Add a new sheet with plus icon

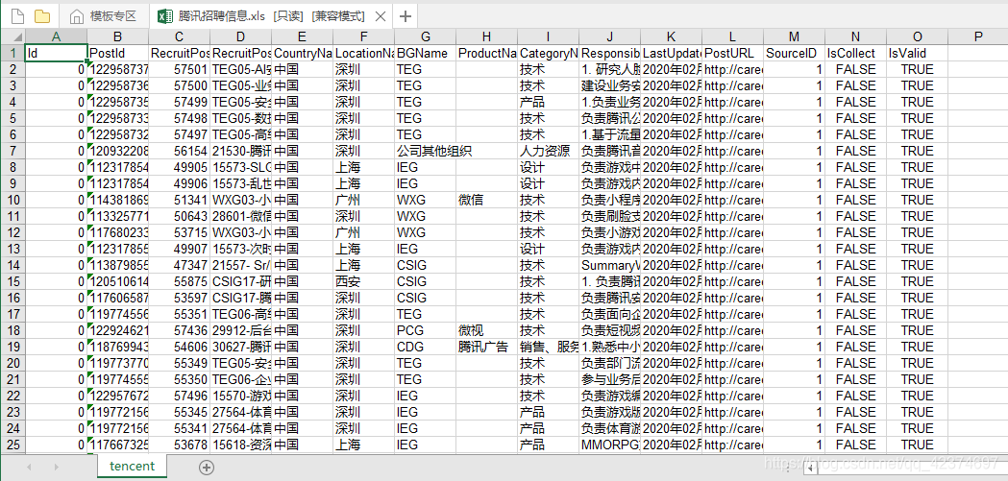click(206, 468)
